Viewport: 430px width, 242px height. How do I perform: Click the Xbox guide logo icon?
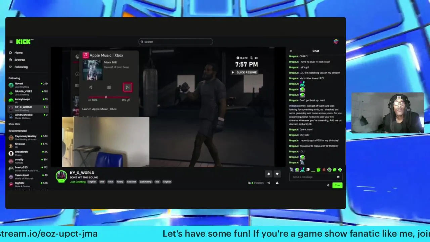pyautogui.click(x=77, y=56)
